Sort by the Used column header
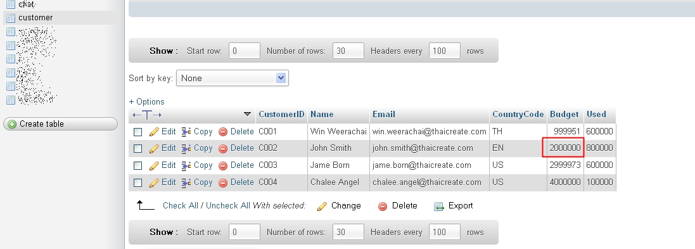This screenshot has width=695, height=249. (x=596, y=114)
